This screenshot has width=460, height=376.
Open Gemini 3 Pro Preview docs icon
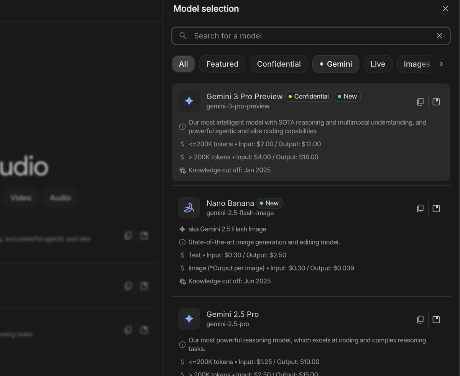(x=436, y=102)
